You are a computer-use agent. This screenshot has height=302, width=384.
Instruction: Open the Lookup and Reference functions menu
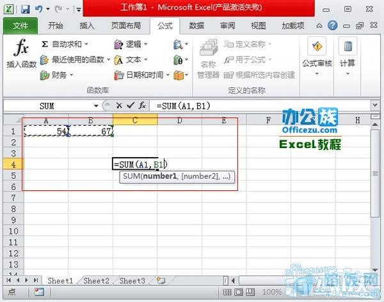pos(180,44)
